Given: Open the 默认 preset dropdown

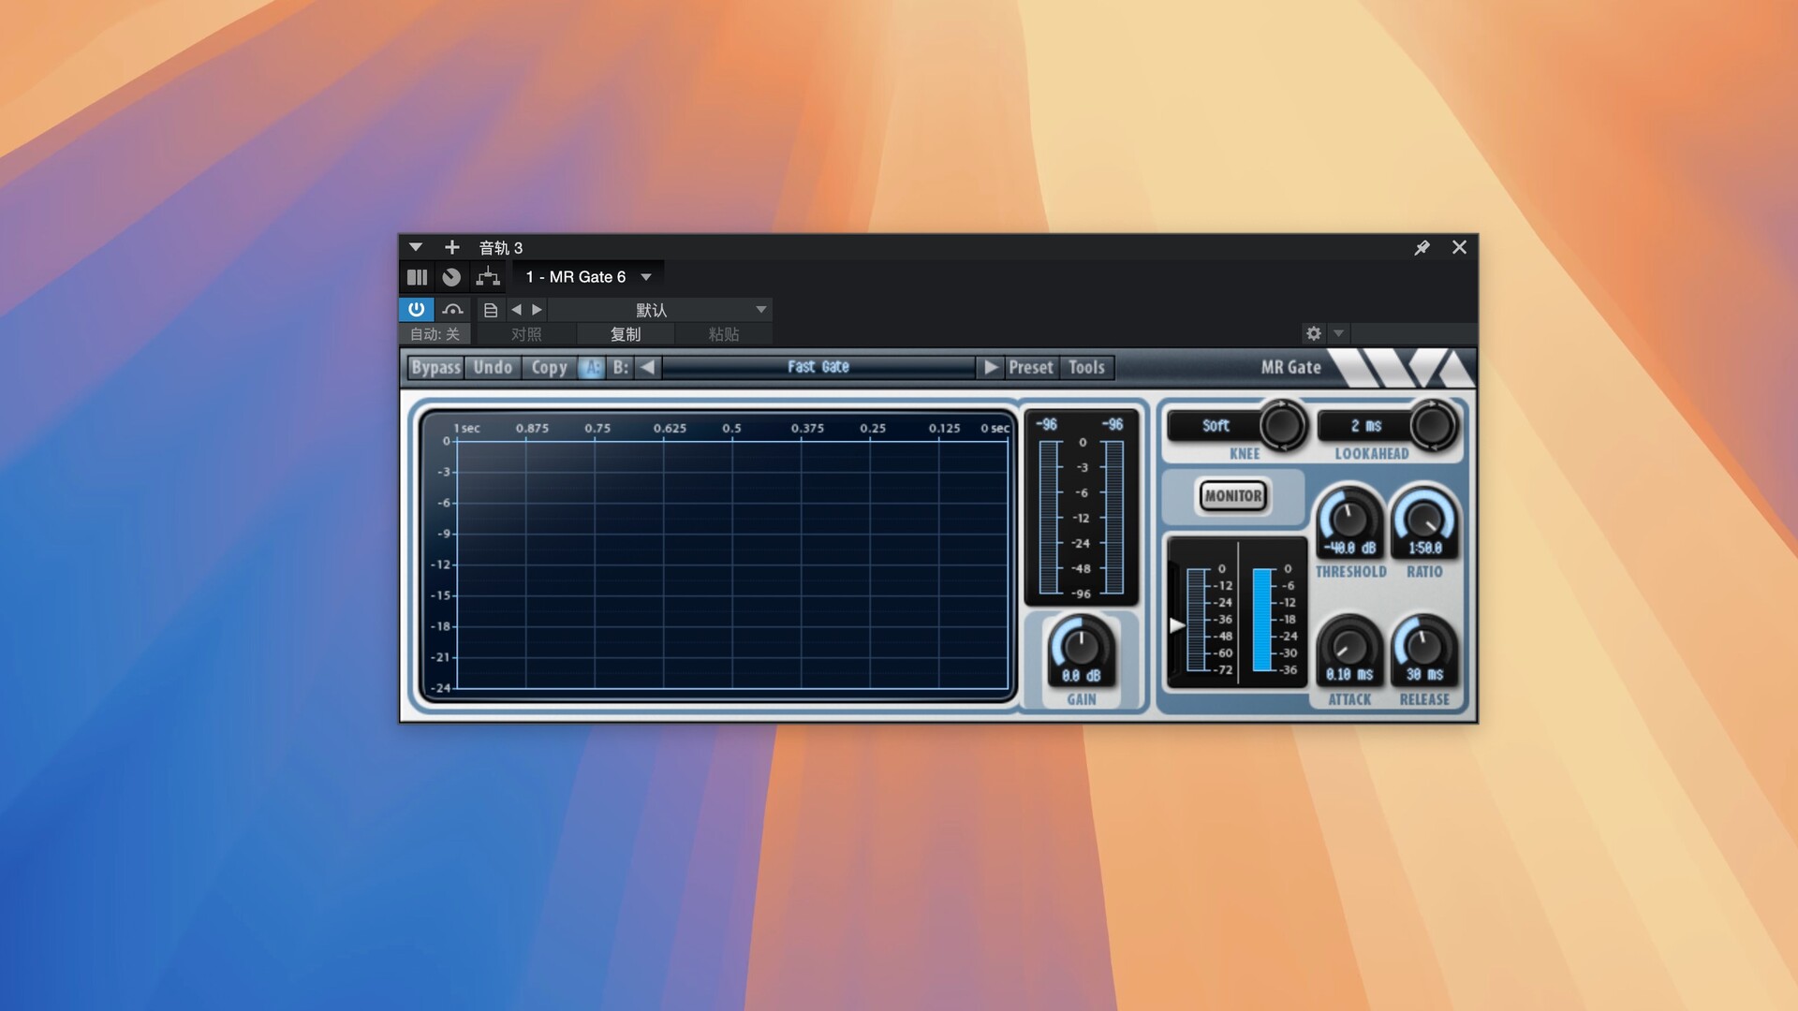Looking at the screenshot, I should coord(660,310).
